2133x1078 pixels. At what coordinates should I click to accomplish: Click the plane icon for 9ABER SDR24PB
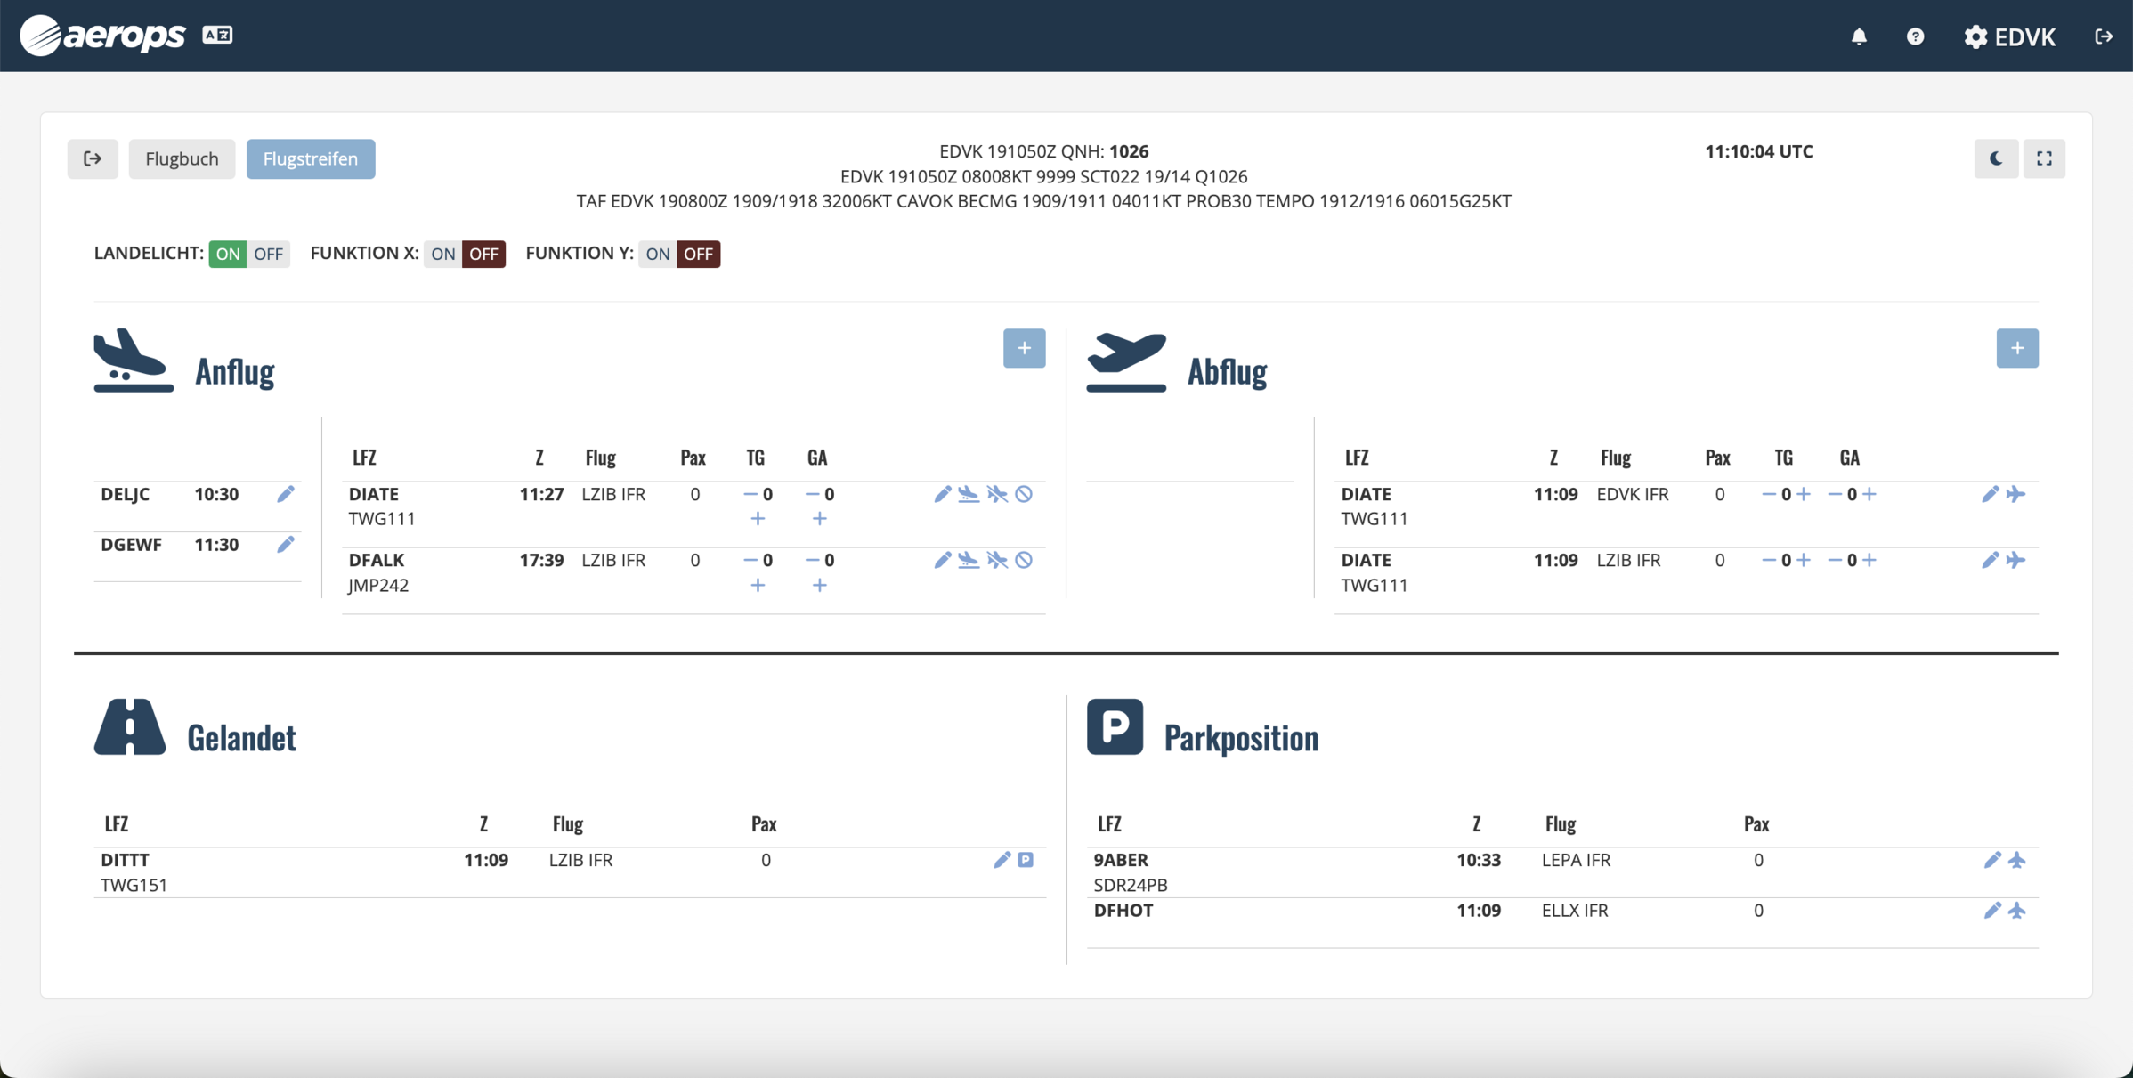[2017, 860]
